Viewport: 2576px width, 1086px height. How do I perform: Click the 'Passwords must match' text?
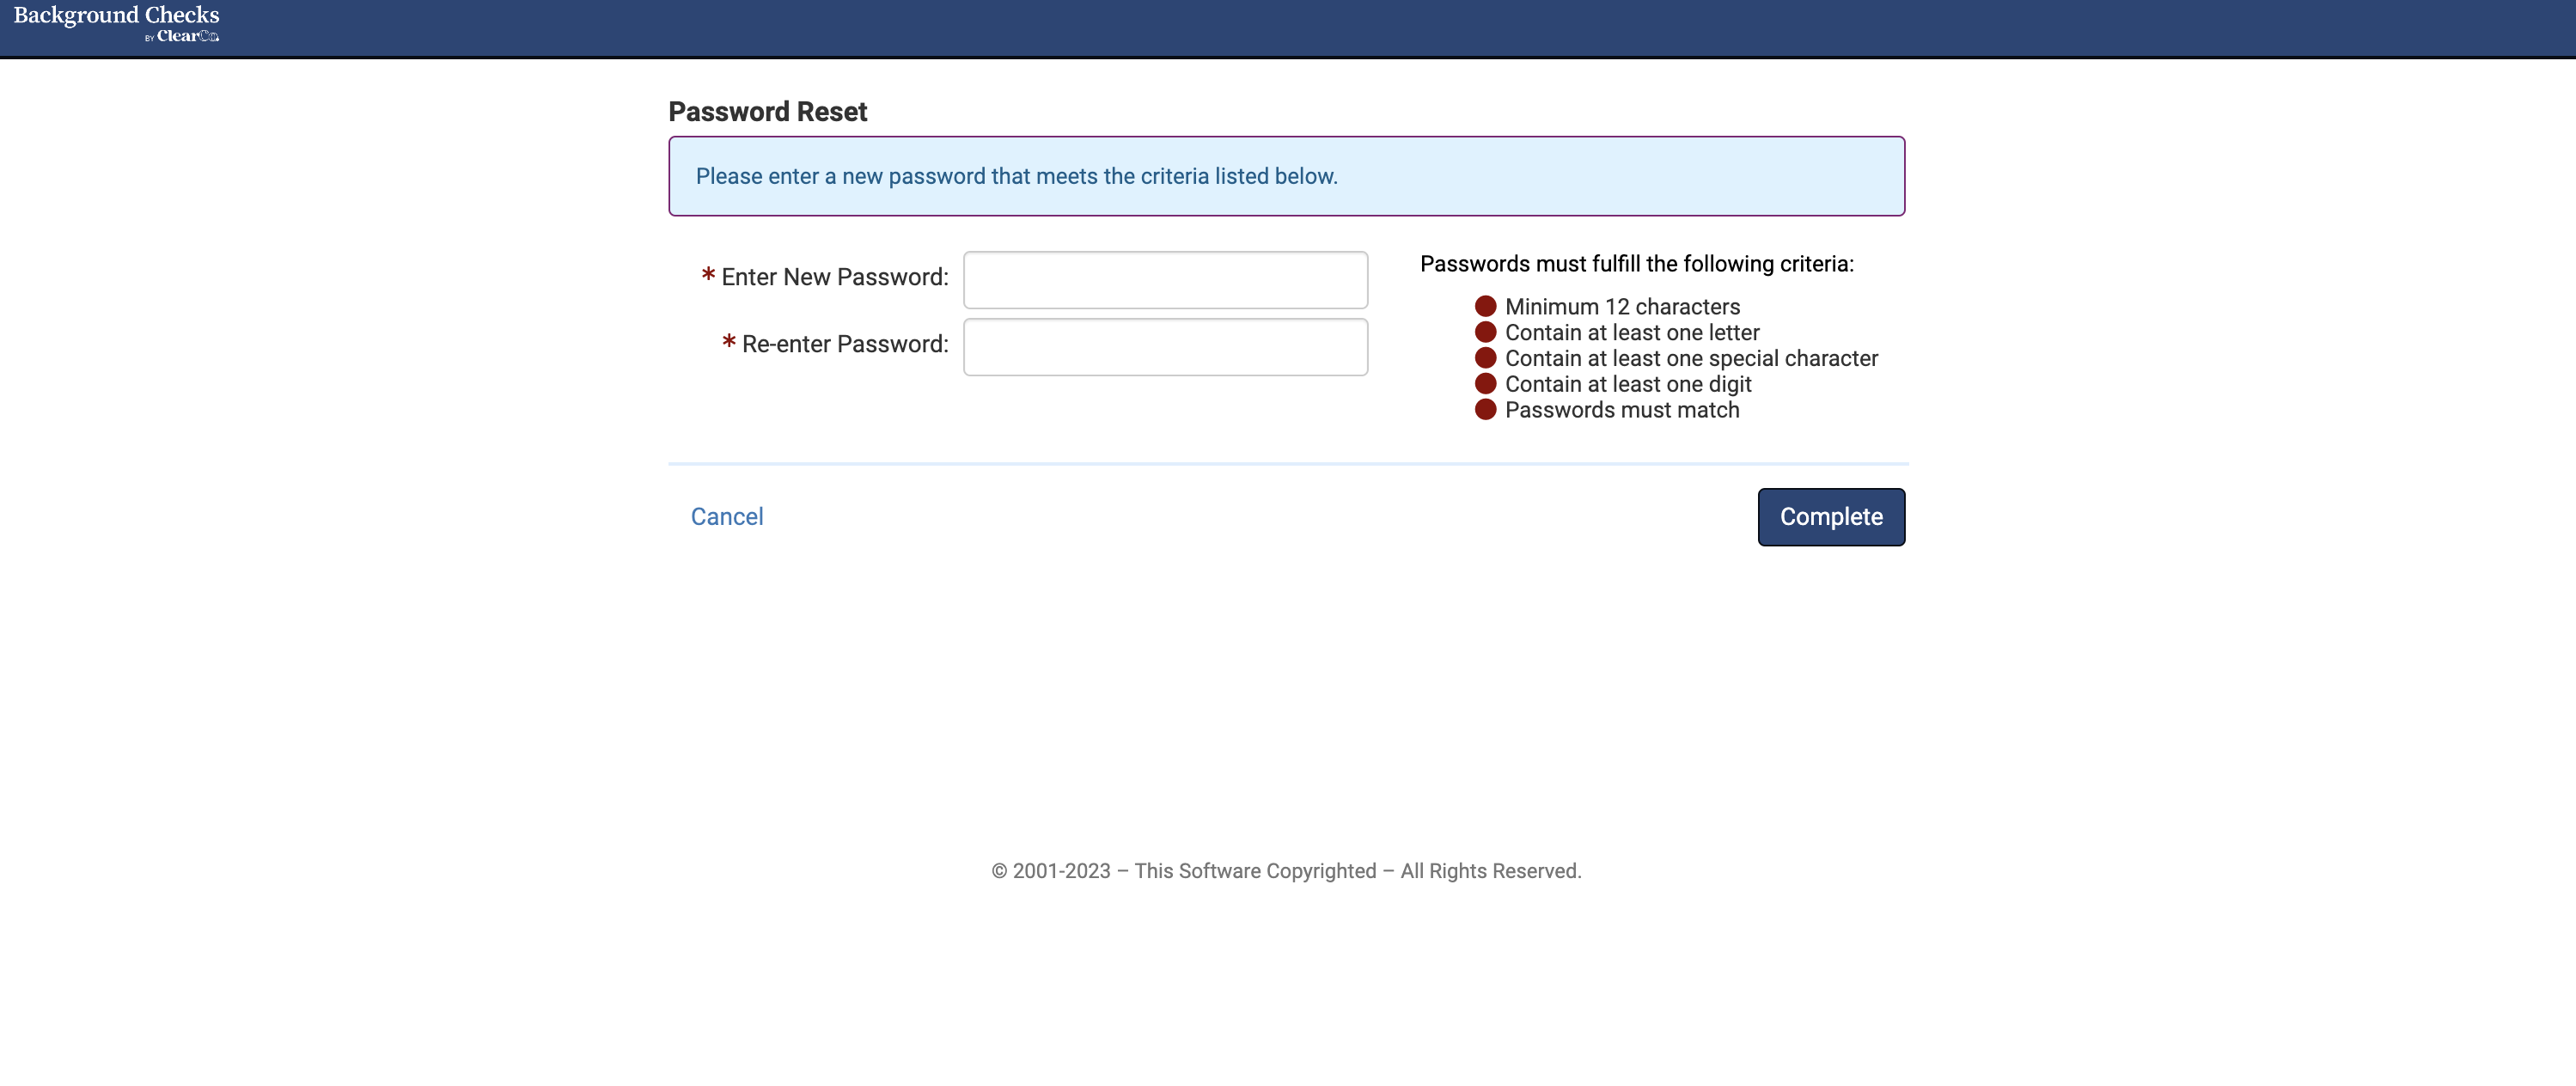[1622, 411]
